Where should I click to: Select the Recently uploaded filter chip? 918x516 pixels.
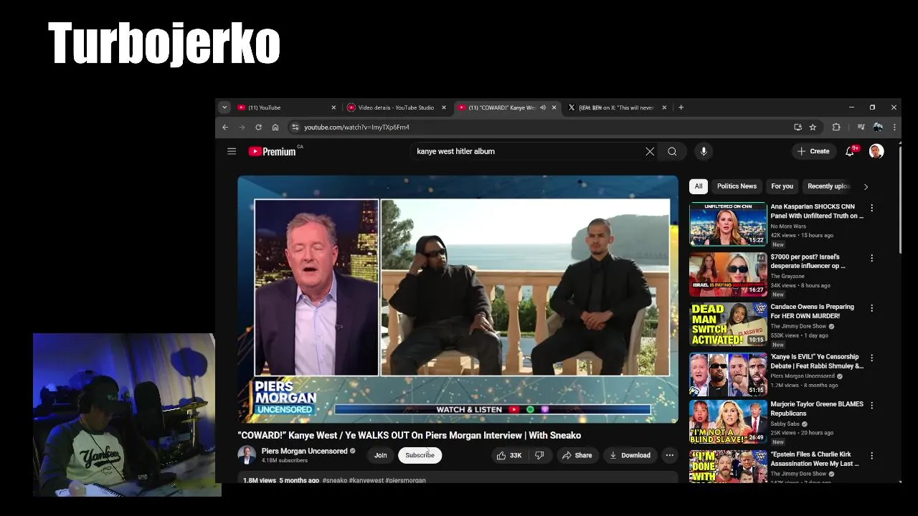tap(828, 186)
